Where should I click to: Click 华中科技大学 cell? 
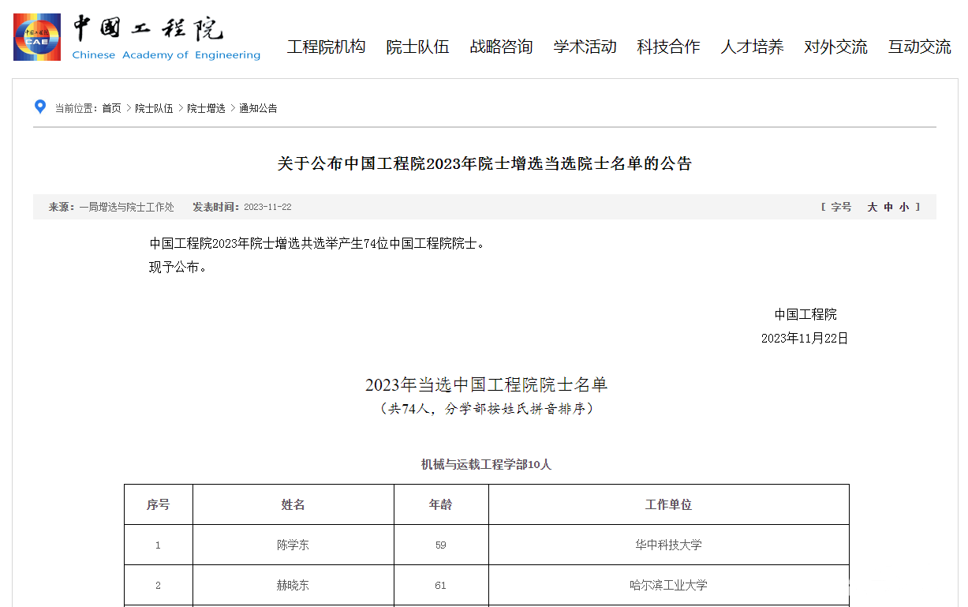coord(669,545)
